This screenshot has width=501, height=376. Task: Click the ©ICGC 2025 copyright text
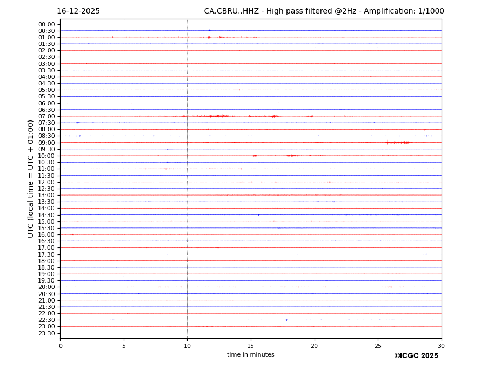[x=416, y=356]
